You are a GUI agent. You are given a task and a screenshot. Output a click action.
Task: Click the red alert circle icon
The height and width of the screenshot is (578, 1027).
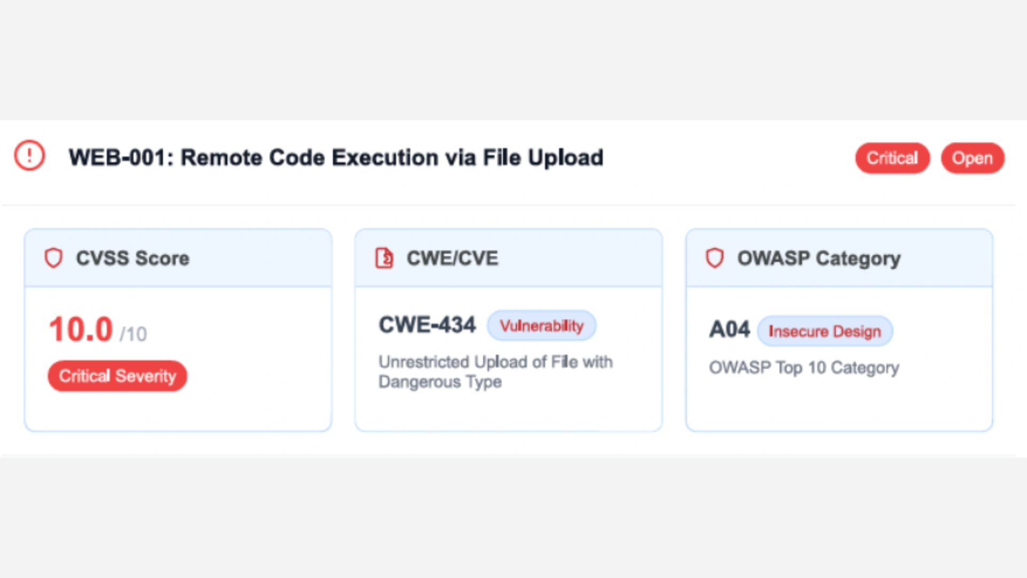29,156
